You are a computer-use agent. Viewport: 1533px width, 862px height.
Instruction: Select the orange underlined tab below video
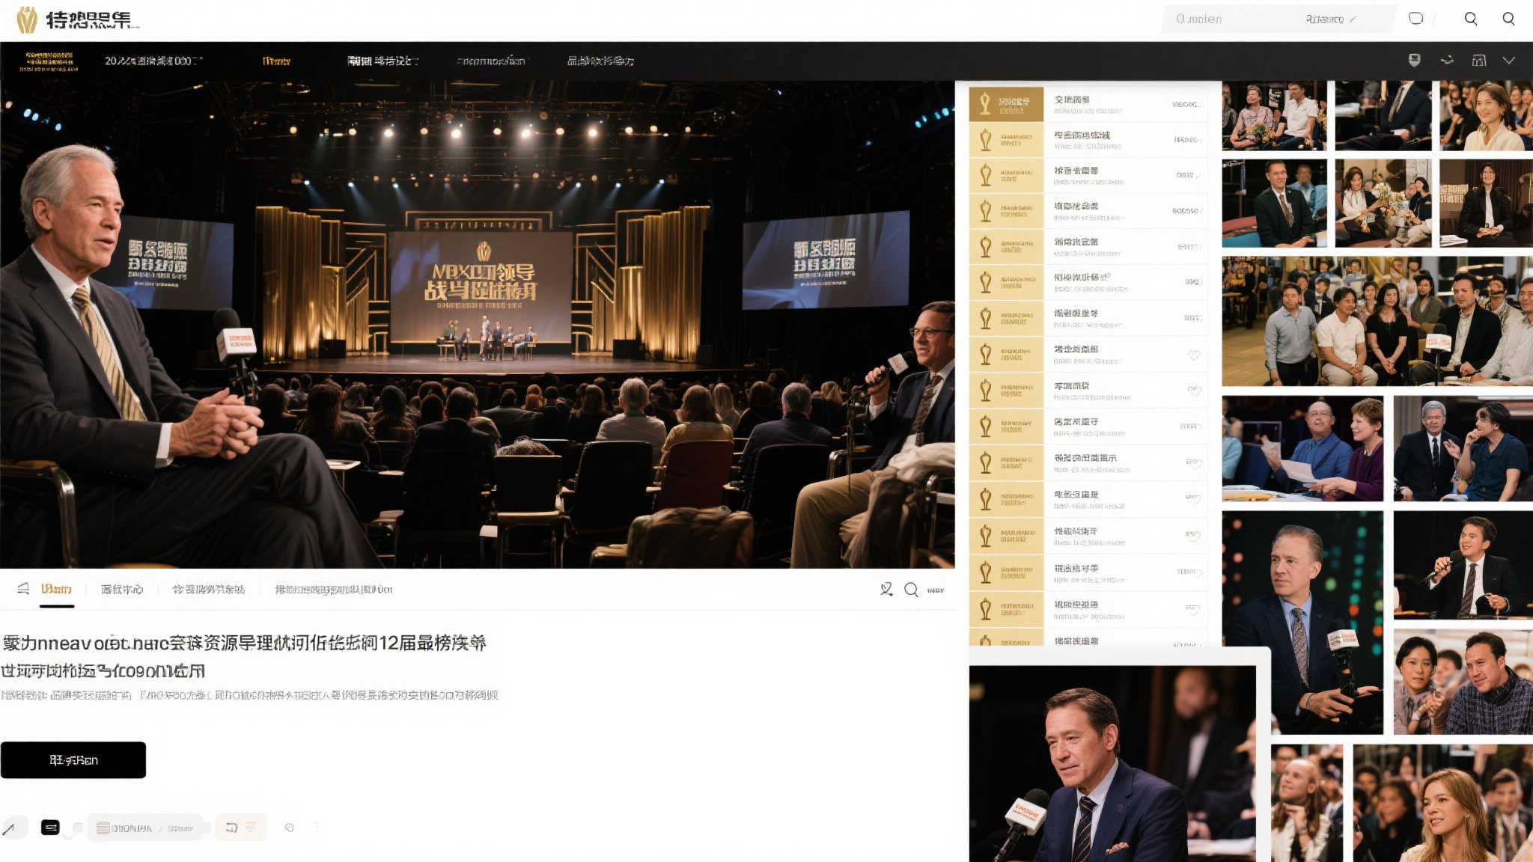click(56, 590)
